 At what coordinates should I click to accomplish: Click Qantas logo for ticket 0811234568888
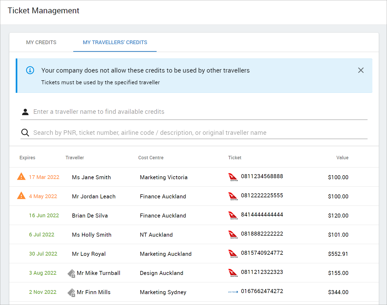(x=233, y=177)
